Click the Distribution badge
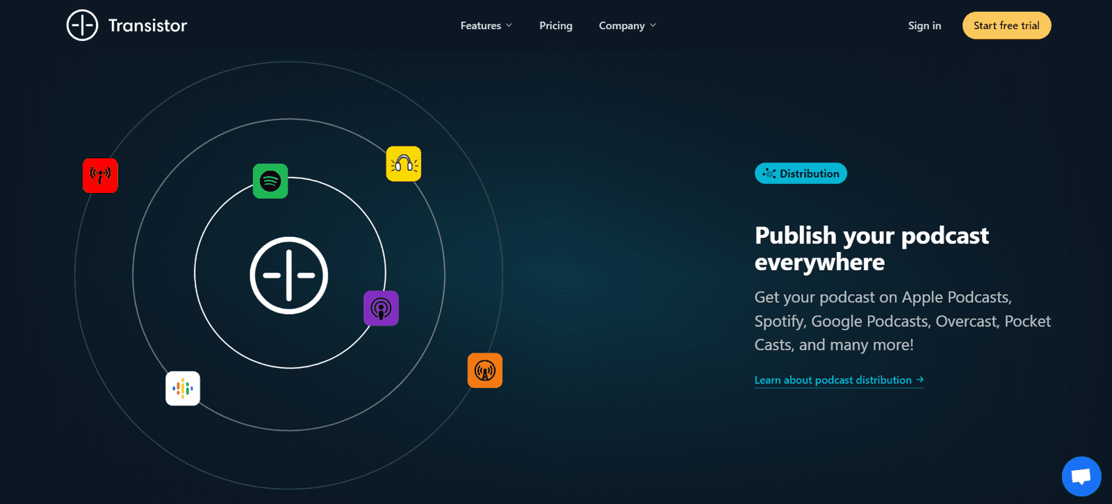 point(801,174)
